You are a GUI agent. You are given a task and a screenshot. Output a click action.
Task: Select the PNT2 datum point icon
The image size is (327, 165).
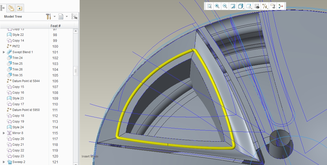(x=9, y=46)
